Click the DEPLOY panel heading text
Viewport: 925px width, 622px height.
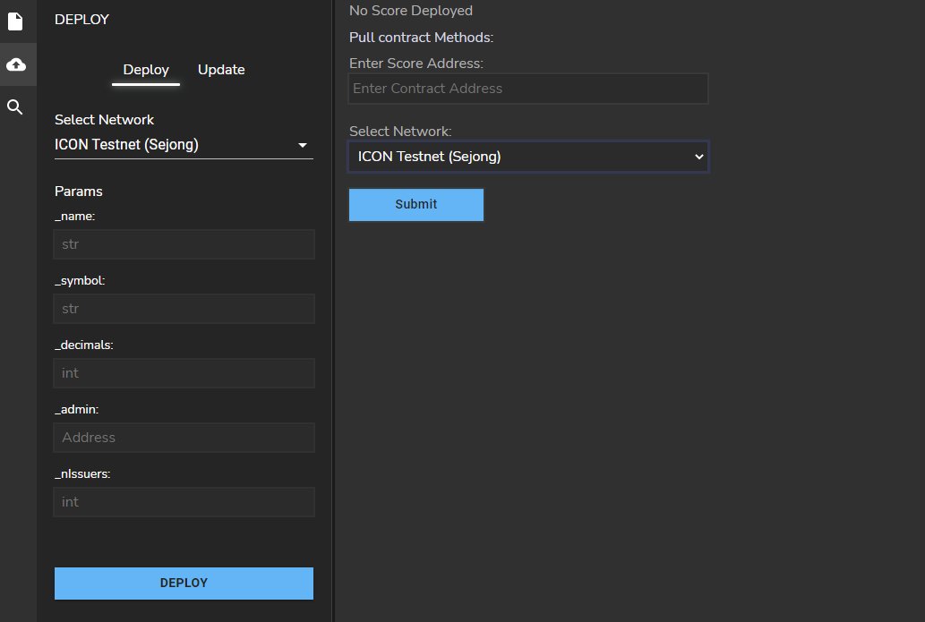click(x=81, y=20)
